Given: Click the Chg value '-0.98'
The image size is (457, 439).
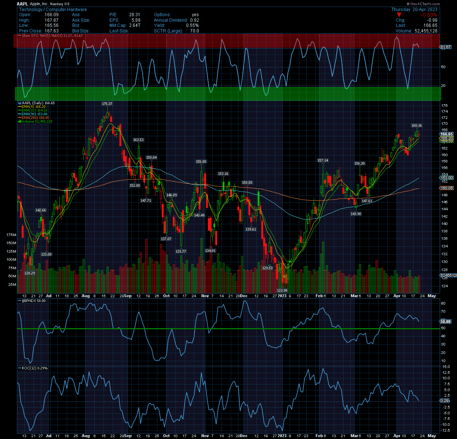Looking at the screenshot, I should [x=431, y=20].
